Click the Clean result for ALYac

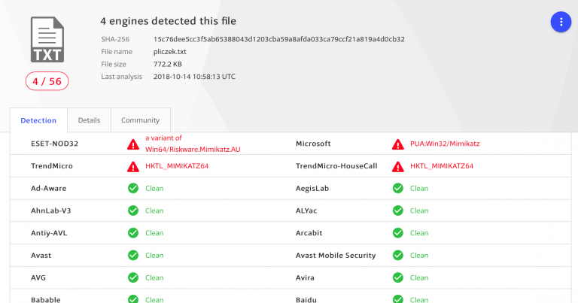click(419, 211)
